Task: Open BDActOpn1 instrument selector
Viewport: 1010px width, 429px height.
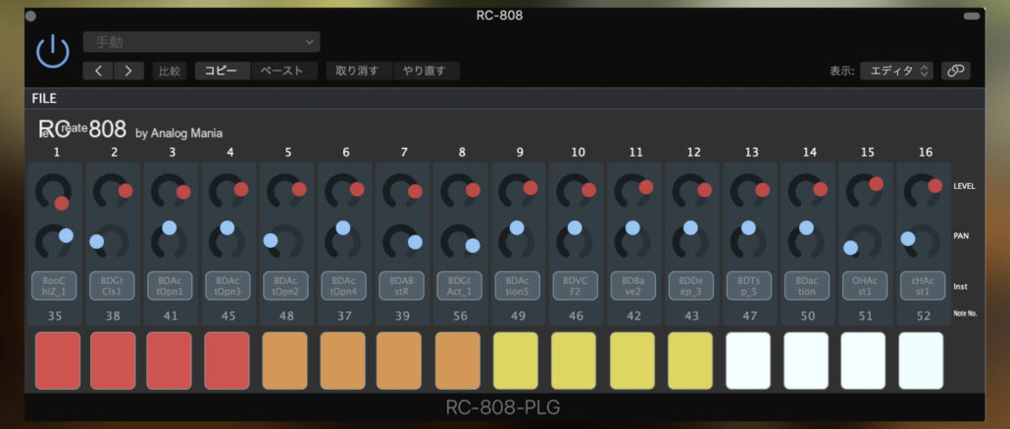Action: 170,286
